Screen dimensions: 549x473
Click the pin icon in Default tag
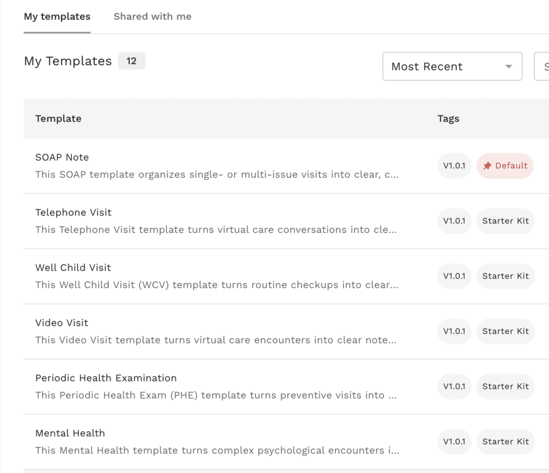[x=487, y=166]
